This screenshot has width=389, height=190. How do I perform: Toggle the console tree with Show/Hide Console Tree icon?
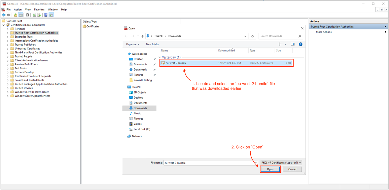[x=21, y=15]
